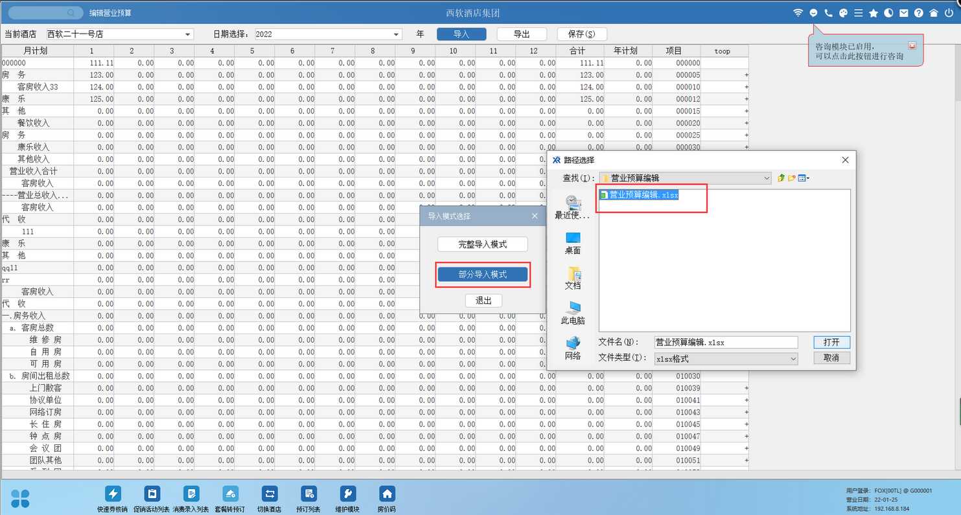Click 取消 in the path dialog
This screenshot has width=961, height=515.
click(831, 358)
